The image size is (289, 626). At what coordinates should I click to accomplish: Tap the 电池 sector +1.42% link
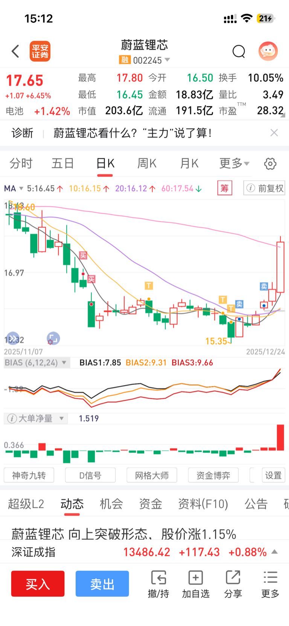point(38,111)
